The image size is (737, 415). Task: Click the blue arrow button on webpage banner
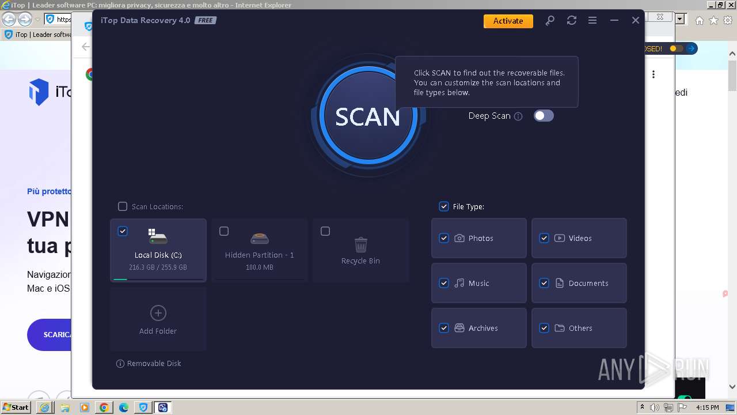click(x=692, y=49)
